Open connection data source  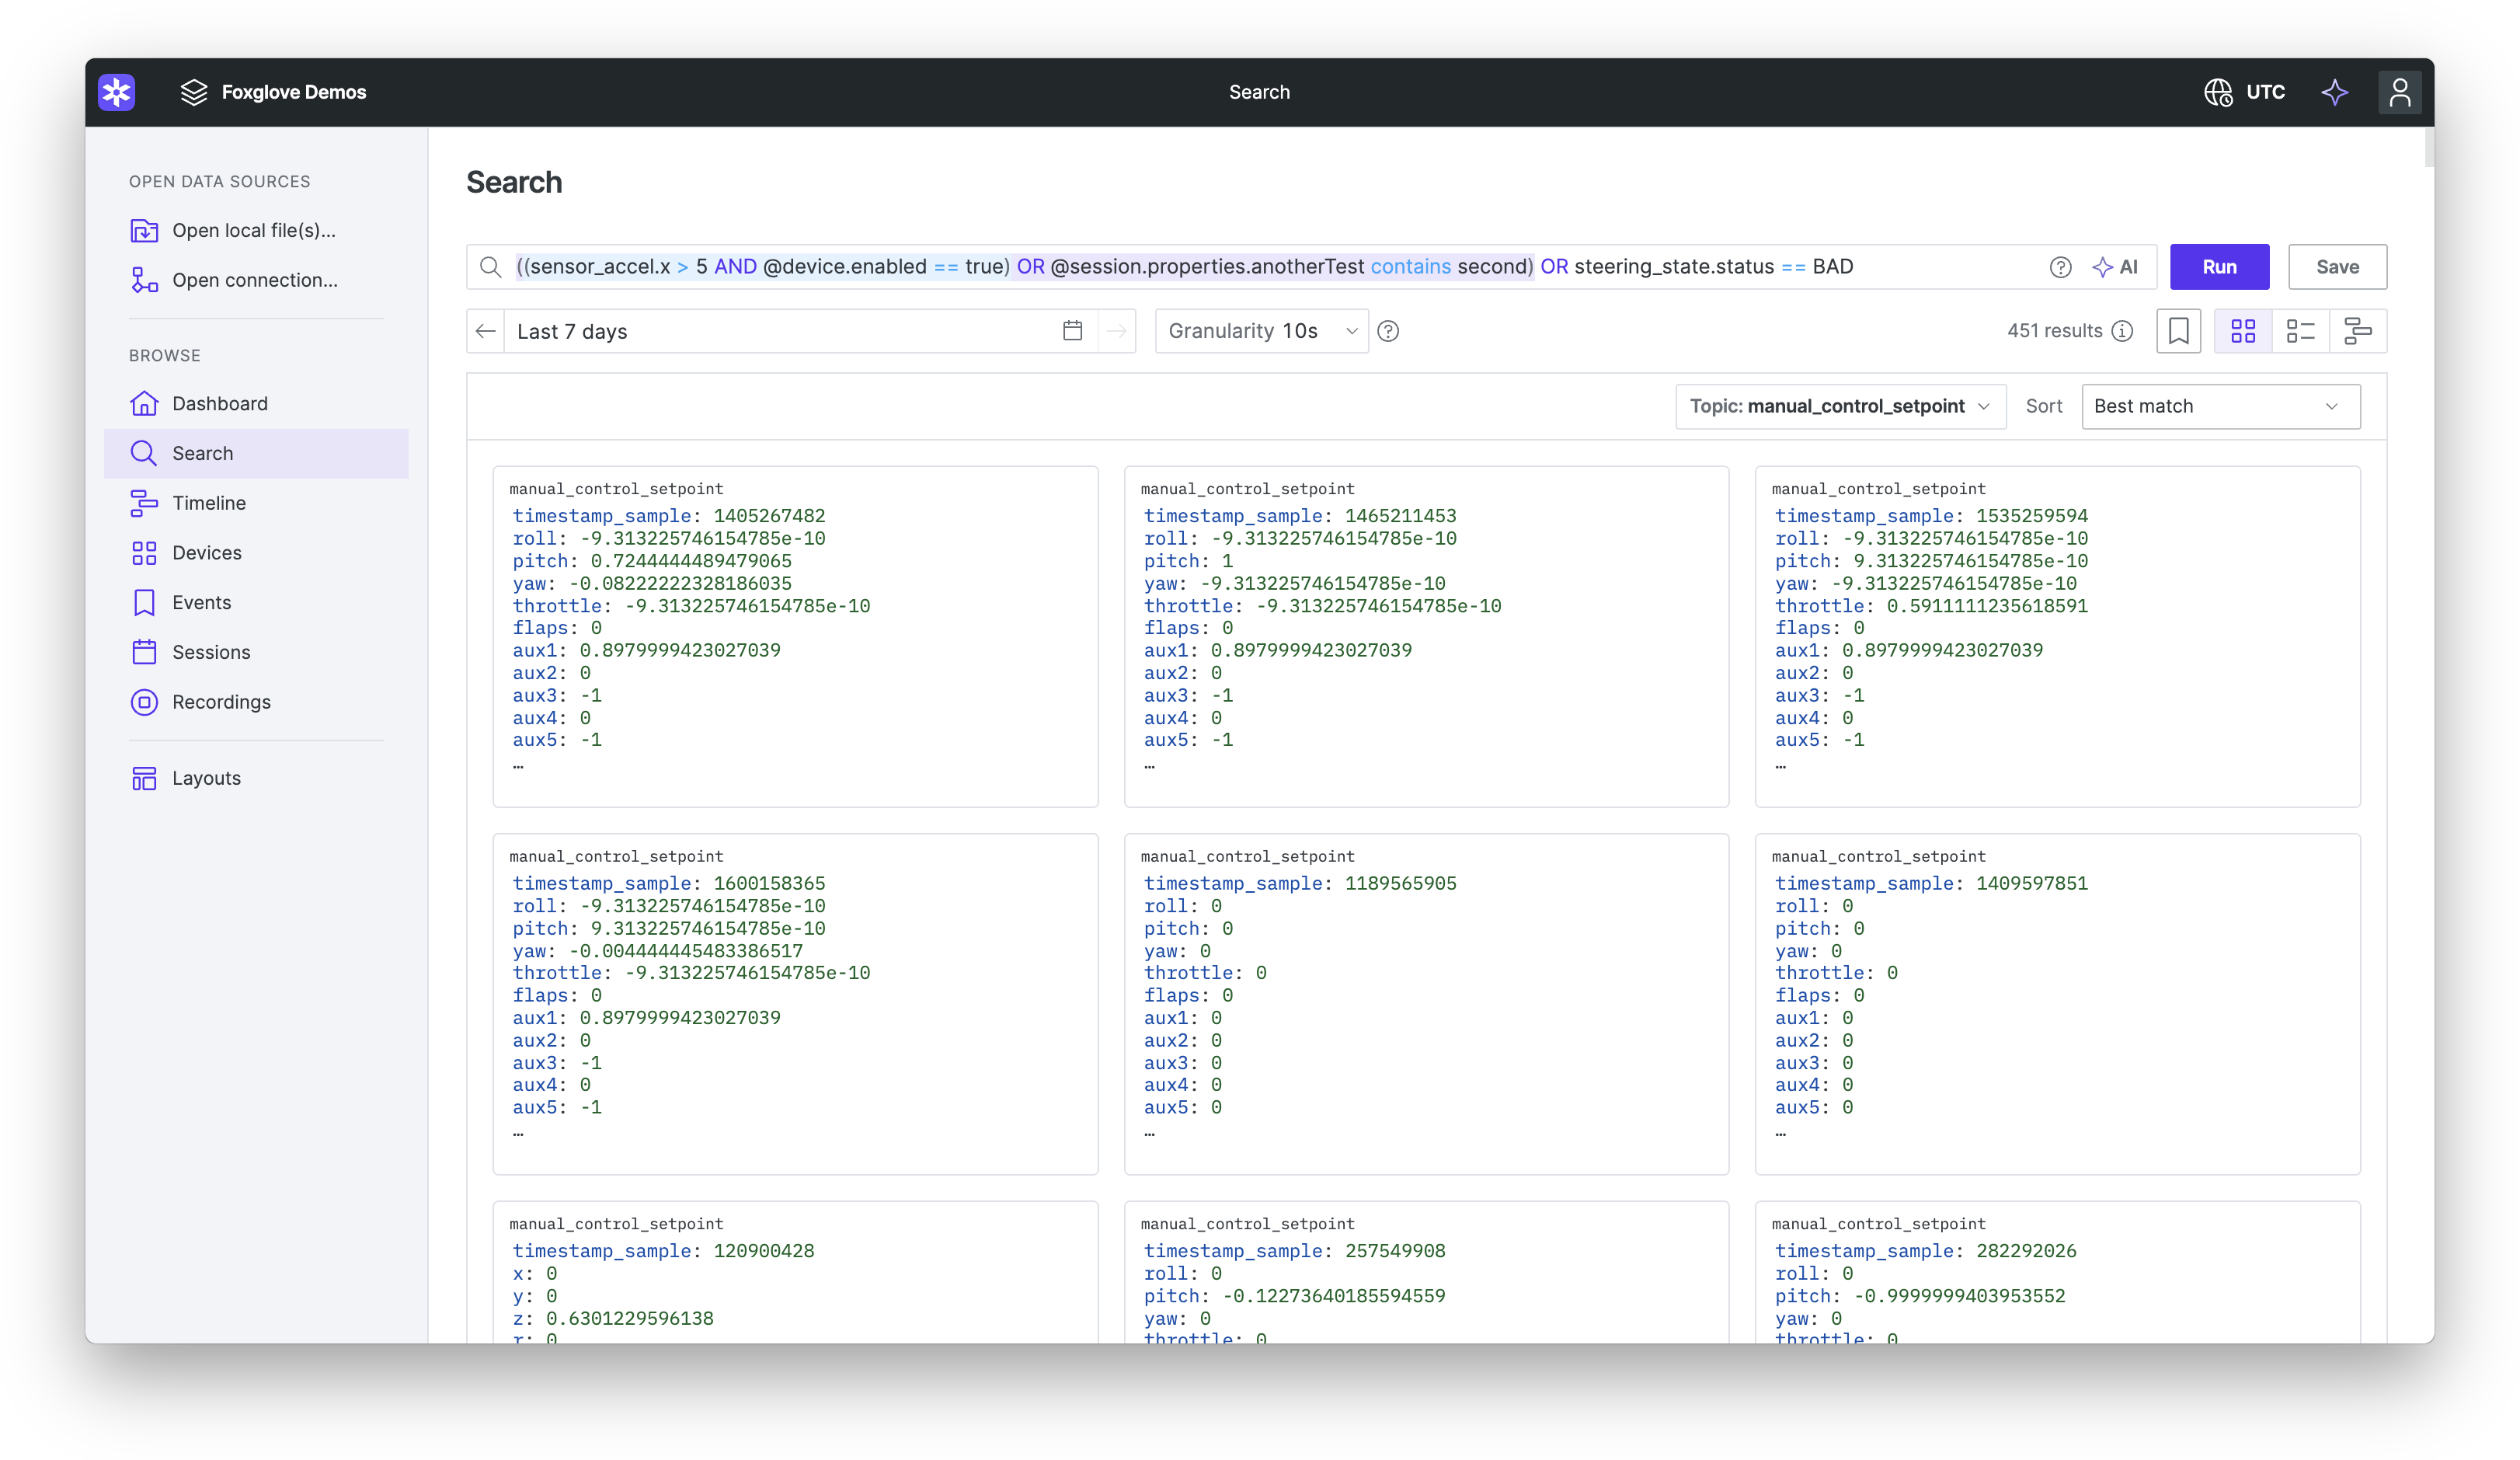pyautogui.click(x=256, y=280)
